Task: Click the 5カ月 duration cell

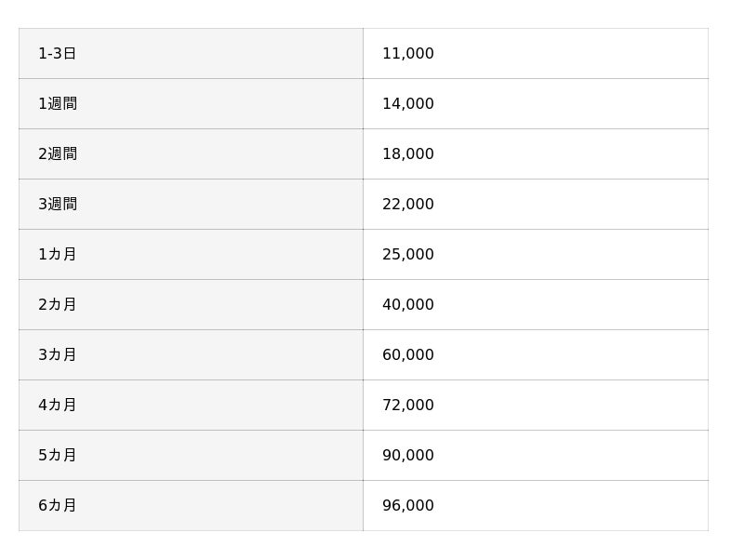Action: pos(58,456)
